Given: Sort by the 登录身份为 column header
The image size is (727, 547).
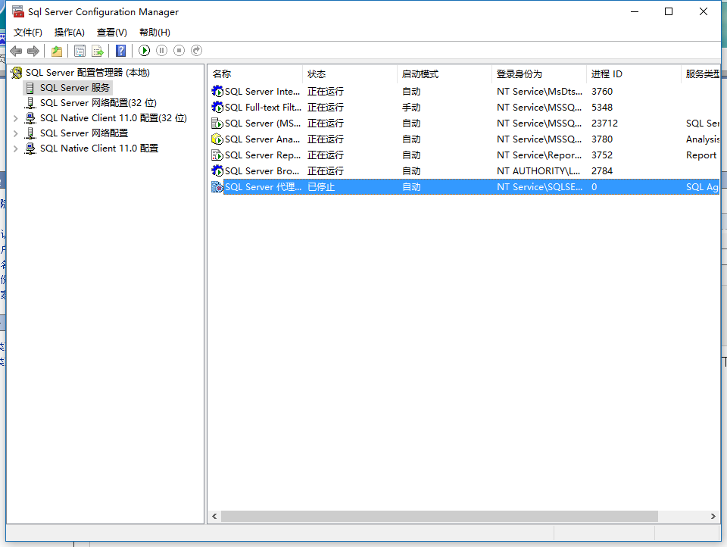Looking at the screenshot, I should click(539, 74).
